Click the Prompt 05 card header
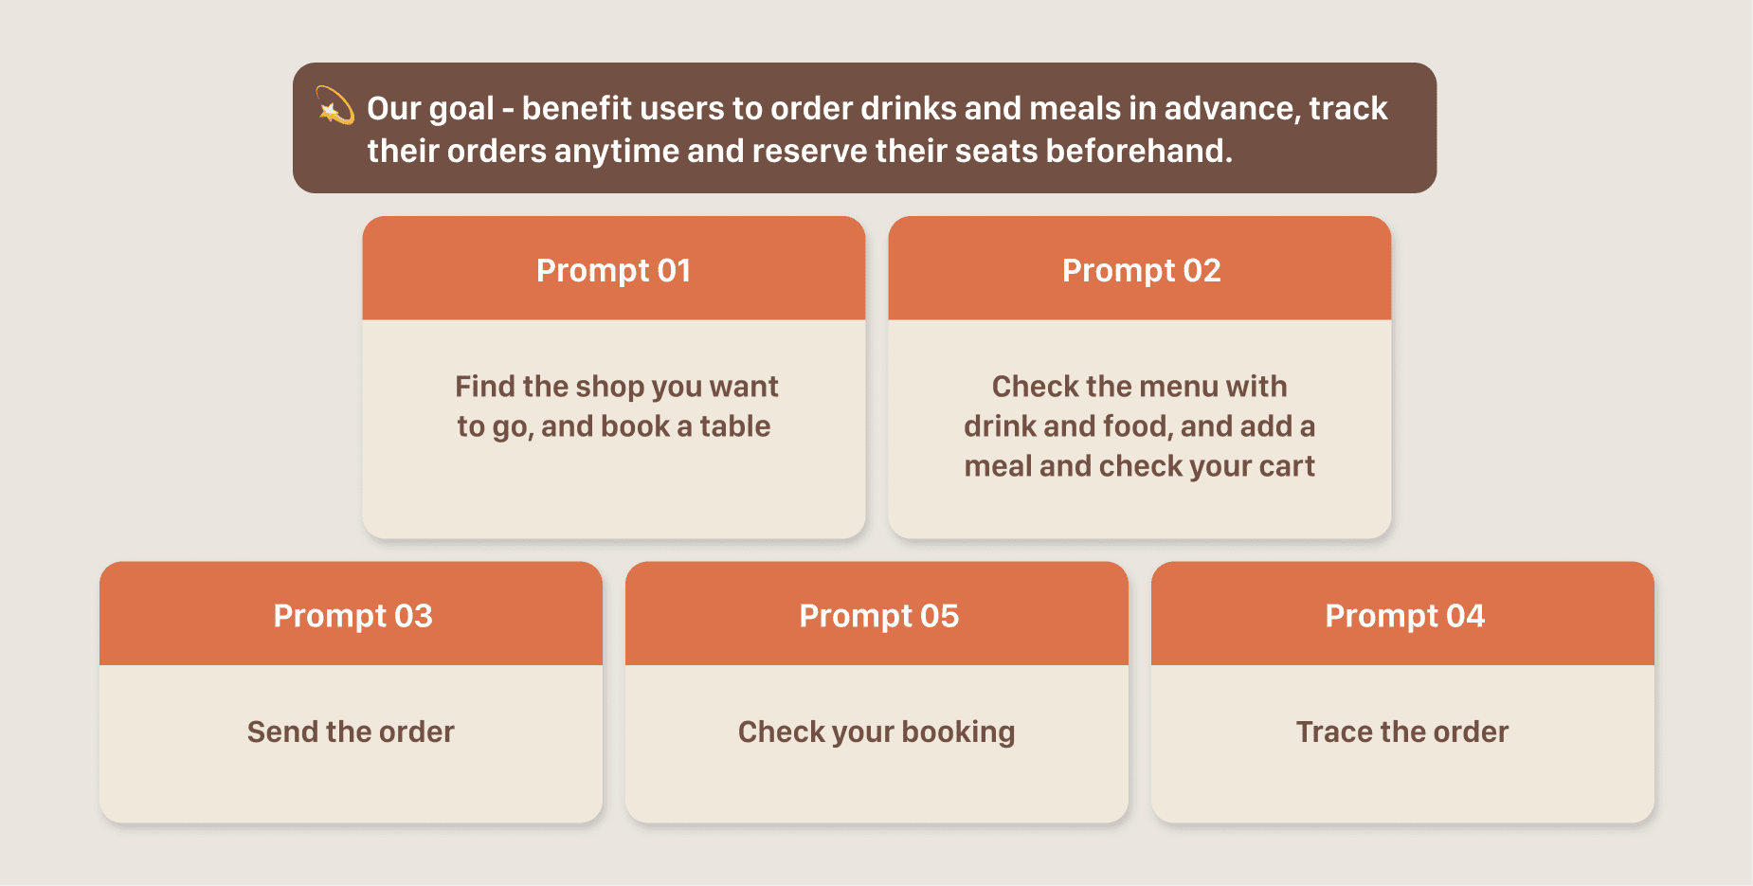1753x886 pixels. [877, 615]
